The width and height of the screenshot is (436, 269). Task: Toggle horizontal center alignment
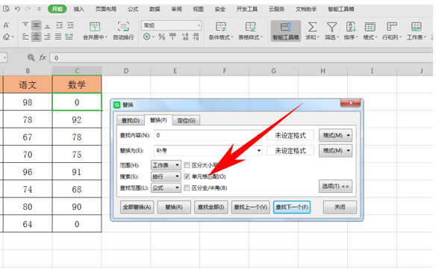click(x=36, y=37)
